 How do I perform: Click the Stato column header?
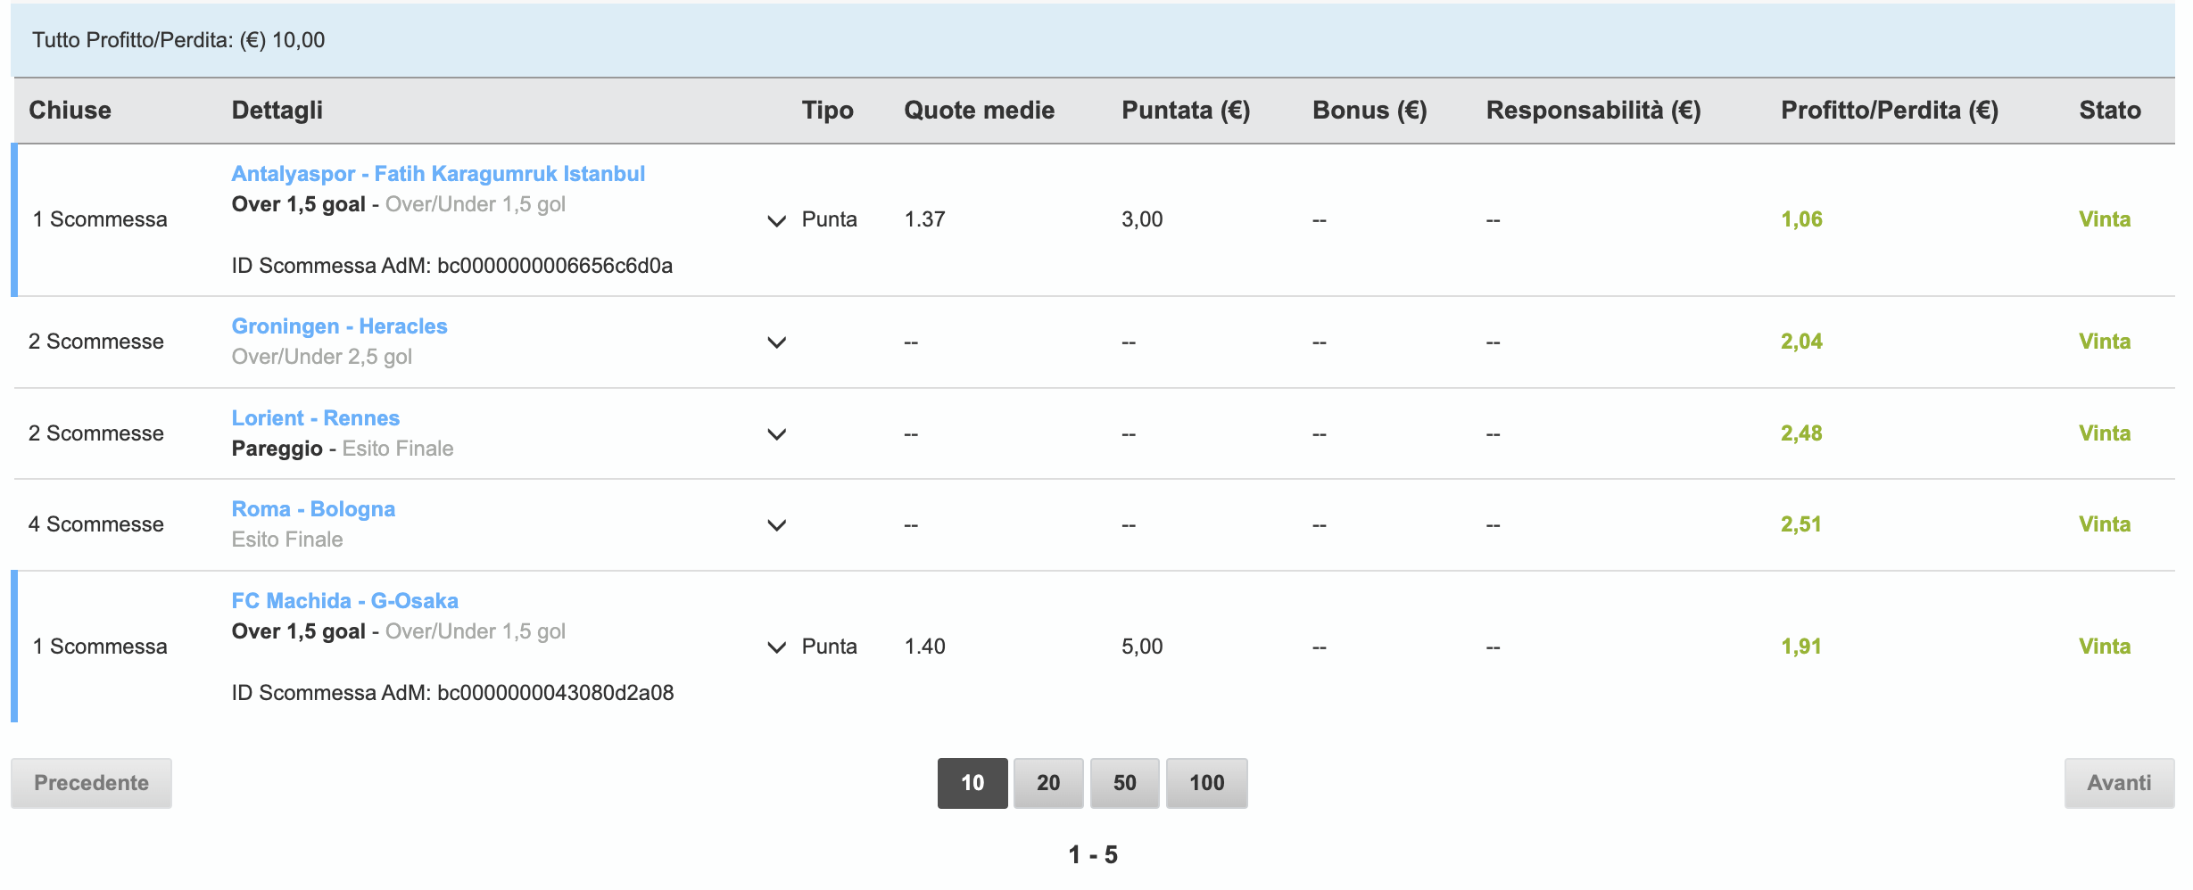[x=2110, y=111]
